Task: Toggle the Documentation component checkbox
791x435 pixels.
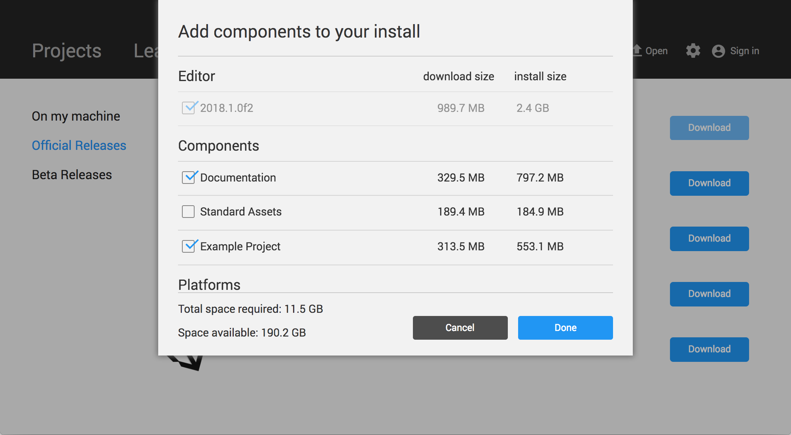Action: tap(189, 177)
